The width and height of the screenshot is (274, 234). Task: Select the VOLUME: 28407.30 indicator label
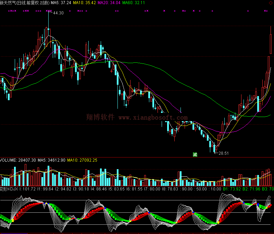(18, 160)
